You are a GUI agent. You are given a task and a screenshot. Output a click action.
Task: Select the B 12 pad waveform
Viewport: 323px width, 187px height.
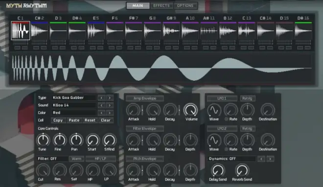[228, 31]
